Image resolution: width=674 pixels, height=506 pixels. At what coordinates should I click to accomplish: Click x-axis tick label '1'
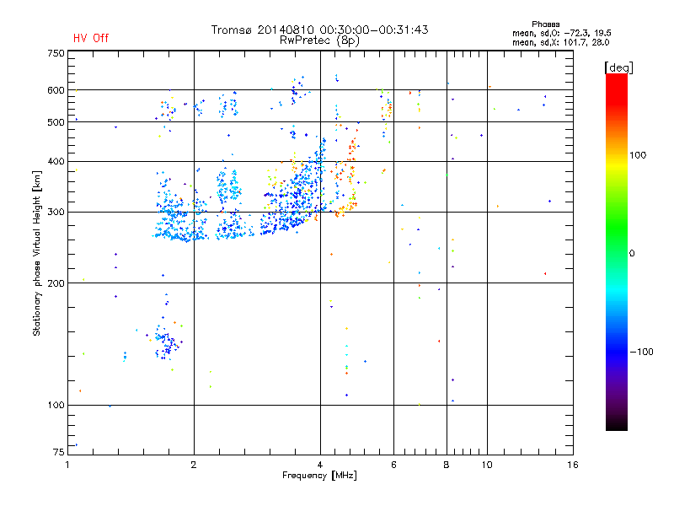click(67, 465)
